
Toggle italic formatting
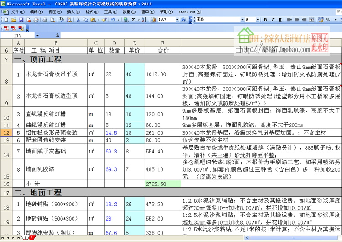273,20
